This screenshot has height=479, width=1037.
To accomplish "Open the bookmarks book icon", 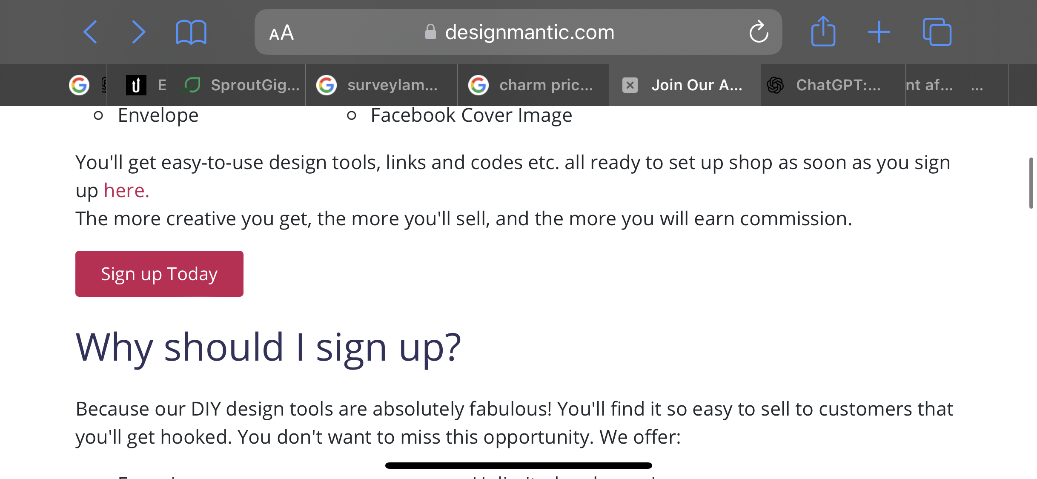I will pos(191,32).
